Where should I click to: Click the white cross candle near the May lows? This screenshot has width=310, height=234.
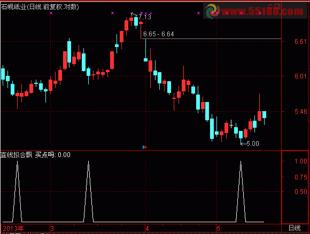(x=231, y=124)
